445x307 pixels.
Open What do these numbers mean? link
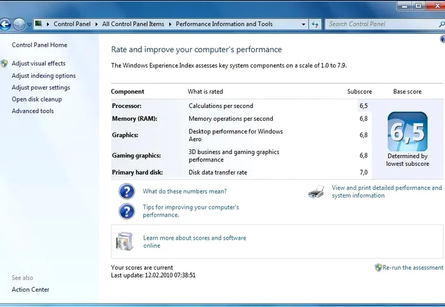[x=185, y=191]
